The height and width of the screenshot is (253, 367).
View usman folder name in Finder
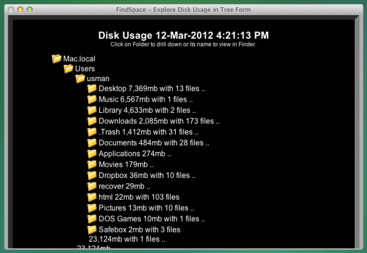click(x=98, y=78)
